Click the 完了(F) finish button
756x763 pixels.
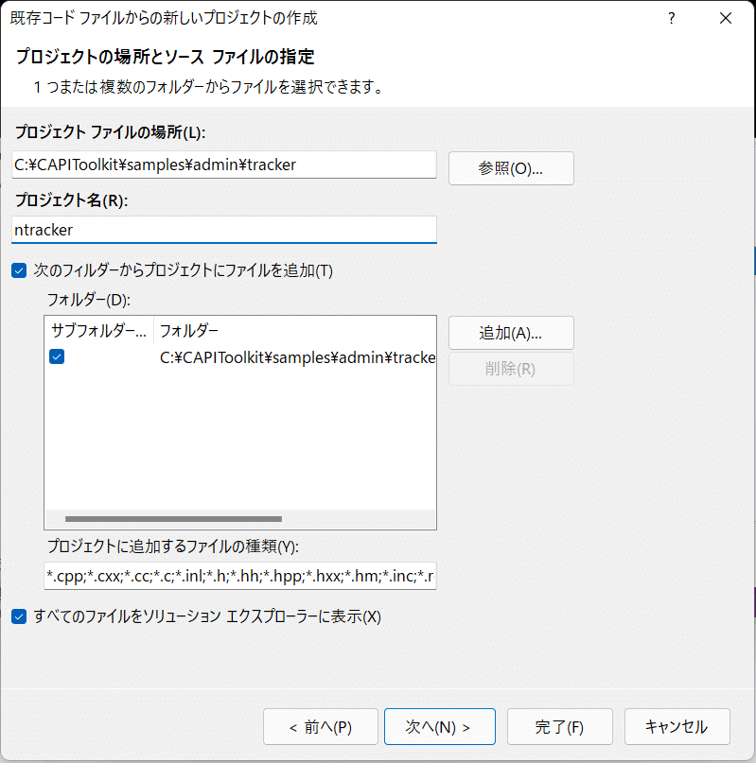[560, 727]
